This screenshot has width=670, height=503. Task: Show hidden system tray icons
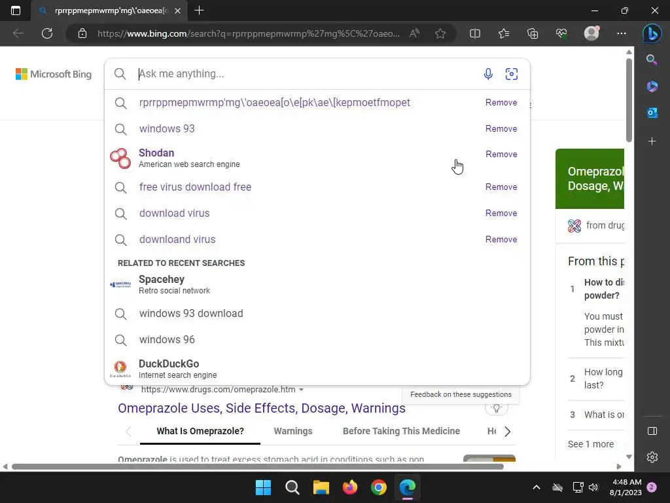click(x=537, y=487)
